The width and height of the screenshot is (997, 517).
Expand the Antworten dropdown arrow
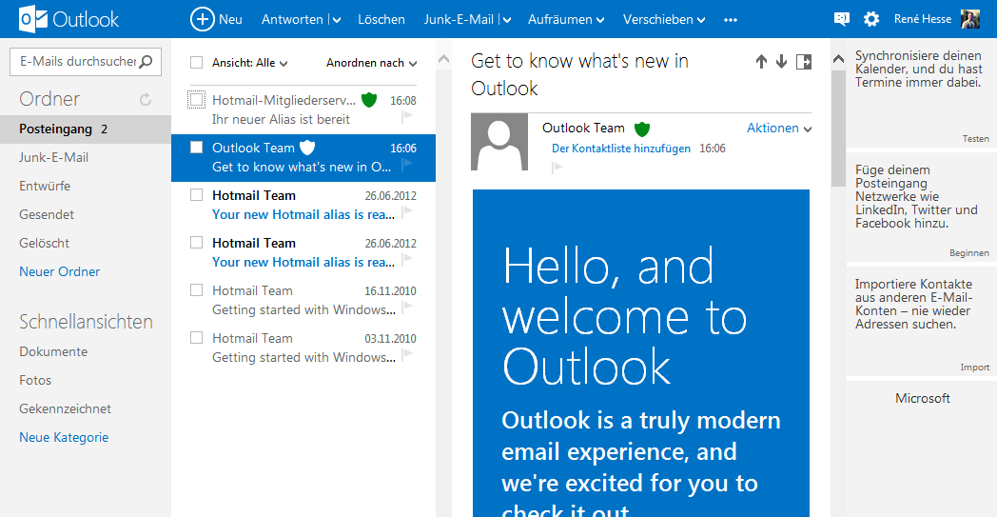tap(337, 20)
